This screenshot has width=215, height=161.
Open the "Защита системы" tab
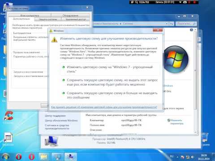[48, 19]
